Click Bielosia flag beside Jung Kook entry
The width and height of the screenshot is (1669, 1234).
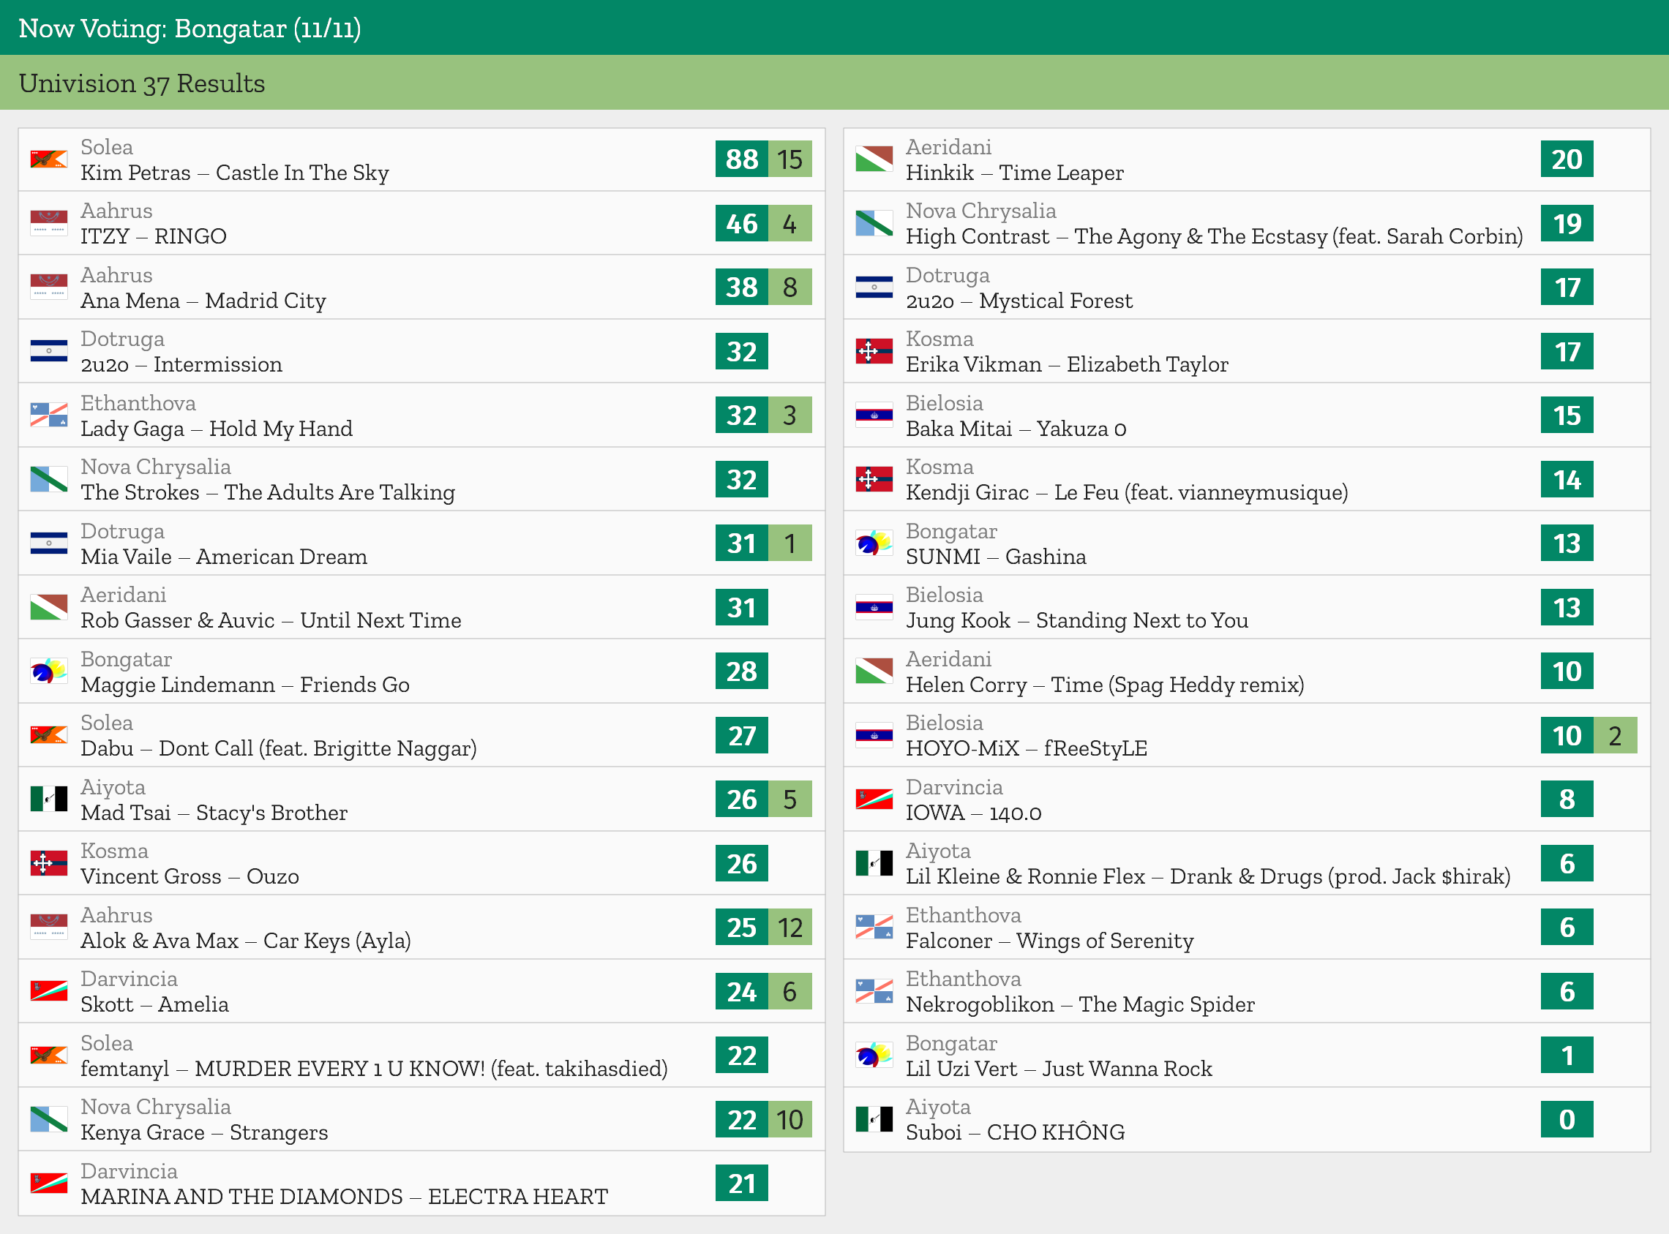[x=874, y=607]
